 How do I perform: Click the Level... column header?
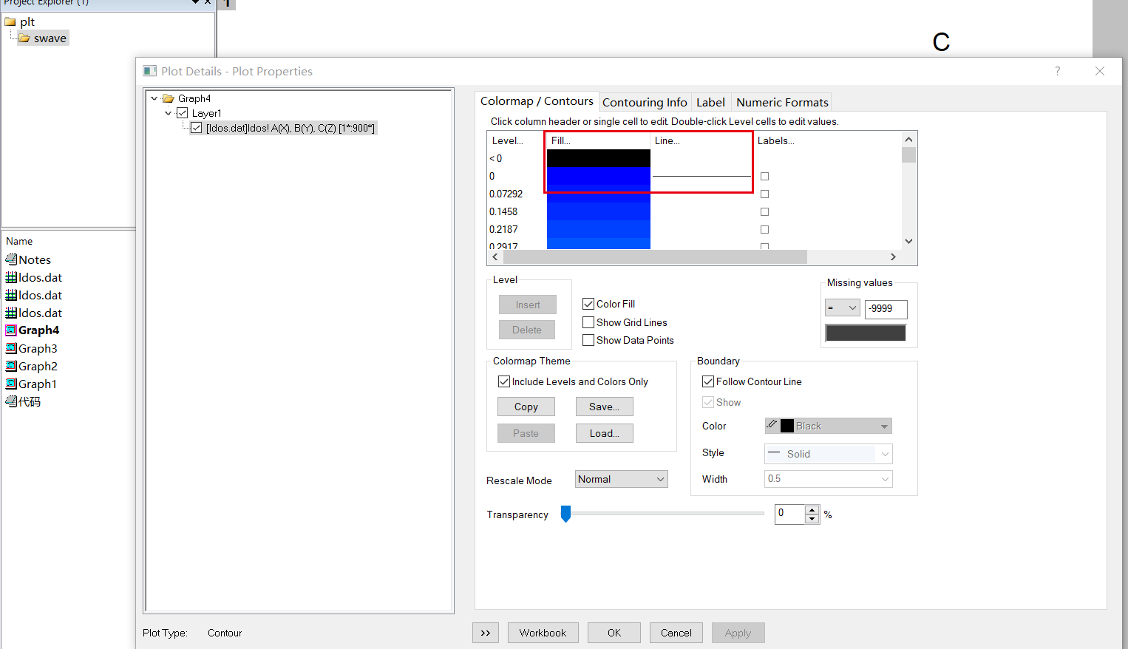point(508,140)
